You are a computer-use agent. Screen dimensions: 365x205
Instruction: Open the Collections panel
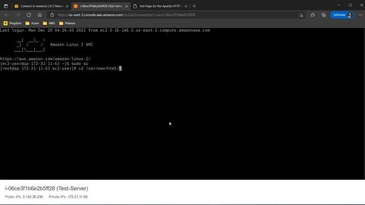pyautogui.click(x=323, y=15)
